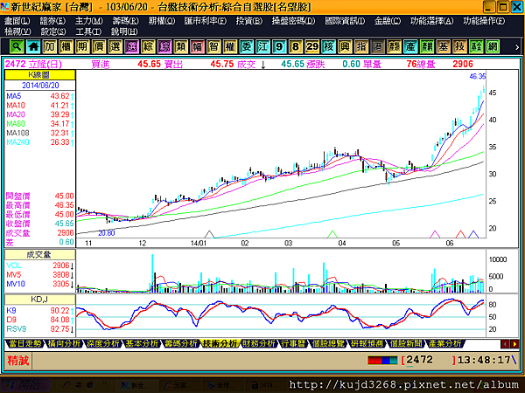
Task: Click the cyan 江 toolbar icon
Action: click(x=262, y=46)
